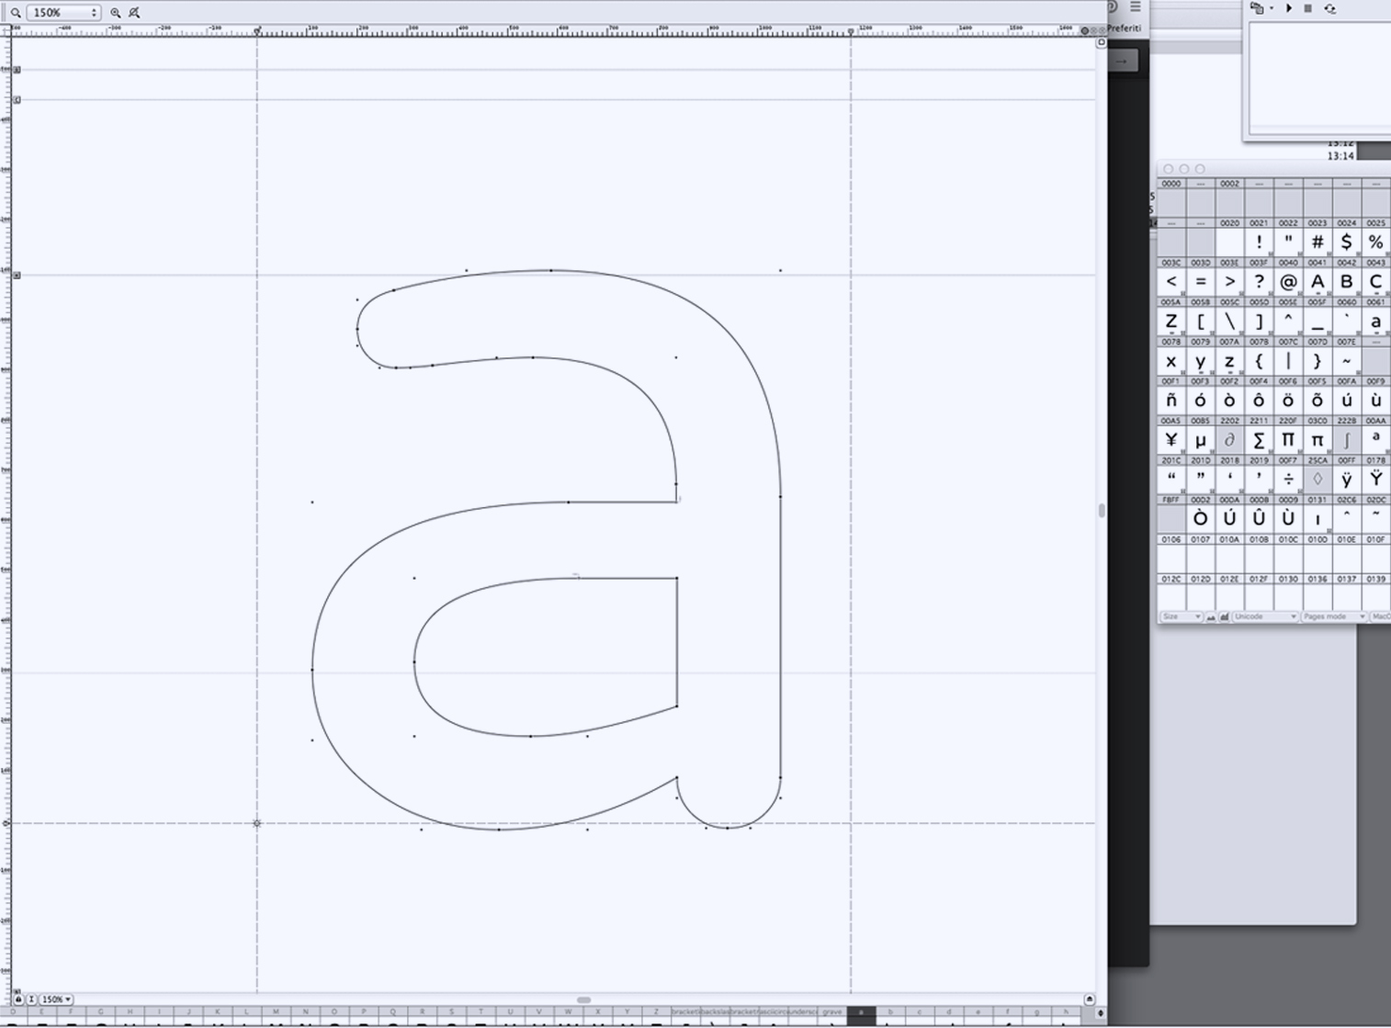1391x1028 pixels.
Task: Click the zoom out magnifier icon
Action: click(x=134, y=12)
